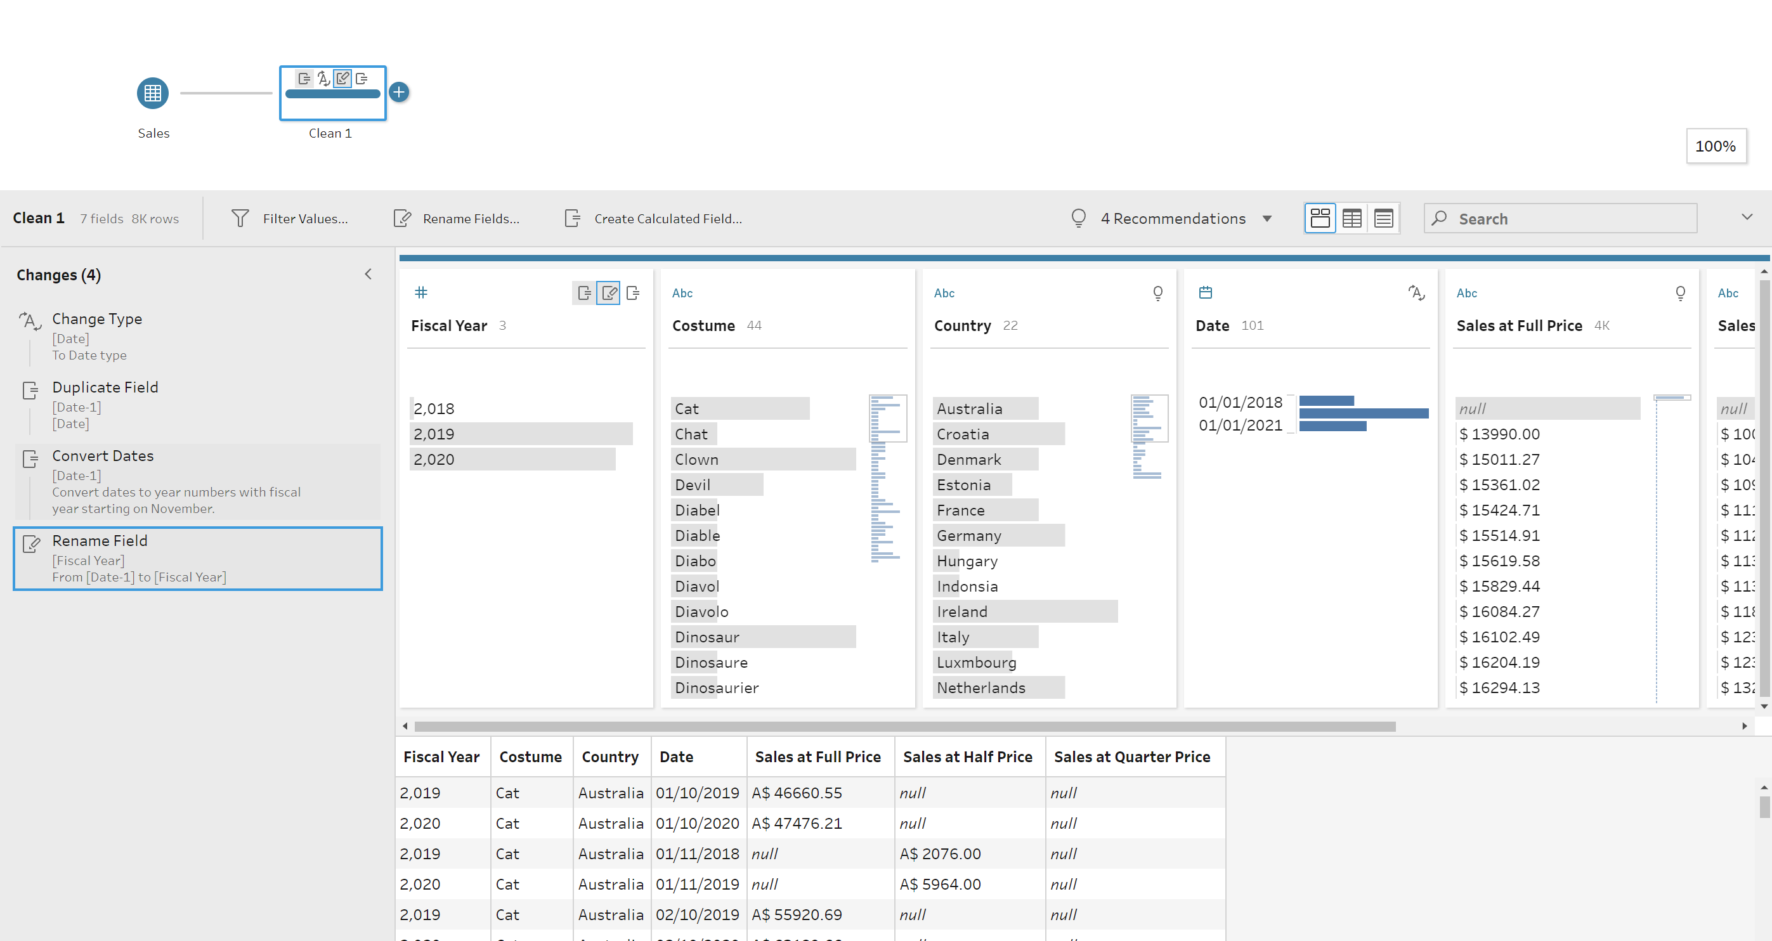Viewport: 1772px width, 941px height.
Task: Switch to profile pane view
Action: [x=1319, y=219]
